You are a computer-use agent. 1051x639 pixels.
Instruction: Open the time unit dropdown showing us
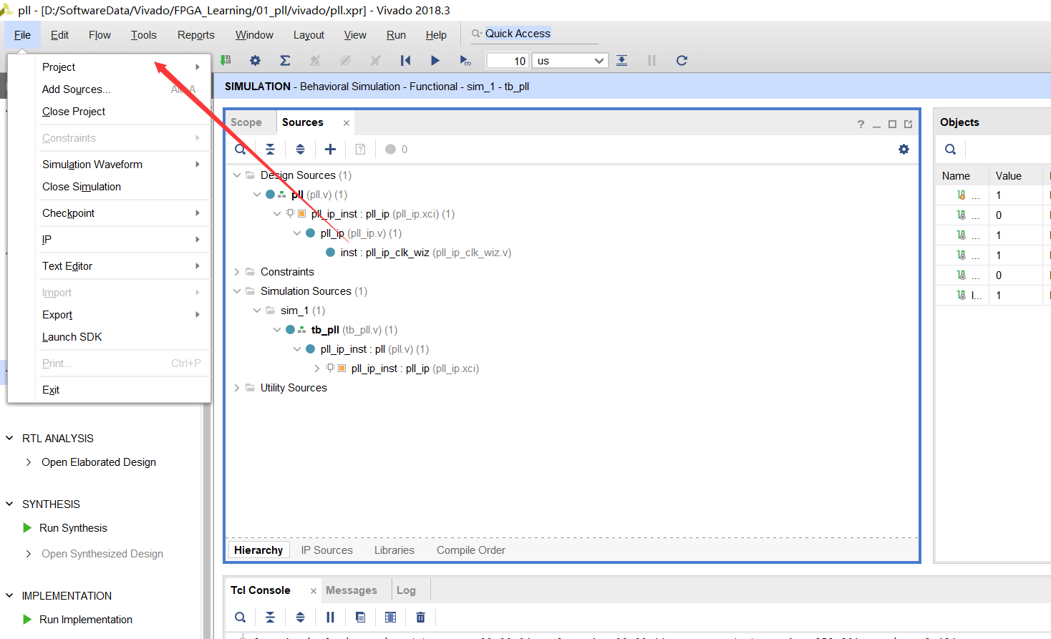coord(570,61)
